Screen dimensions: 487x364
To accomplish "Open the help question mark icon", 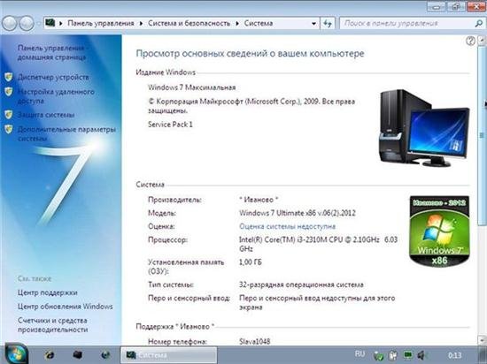I will [470, 41].
